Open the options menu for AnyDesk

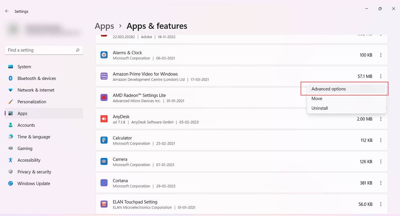tap(381, 119)
